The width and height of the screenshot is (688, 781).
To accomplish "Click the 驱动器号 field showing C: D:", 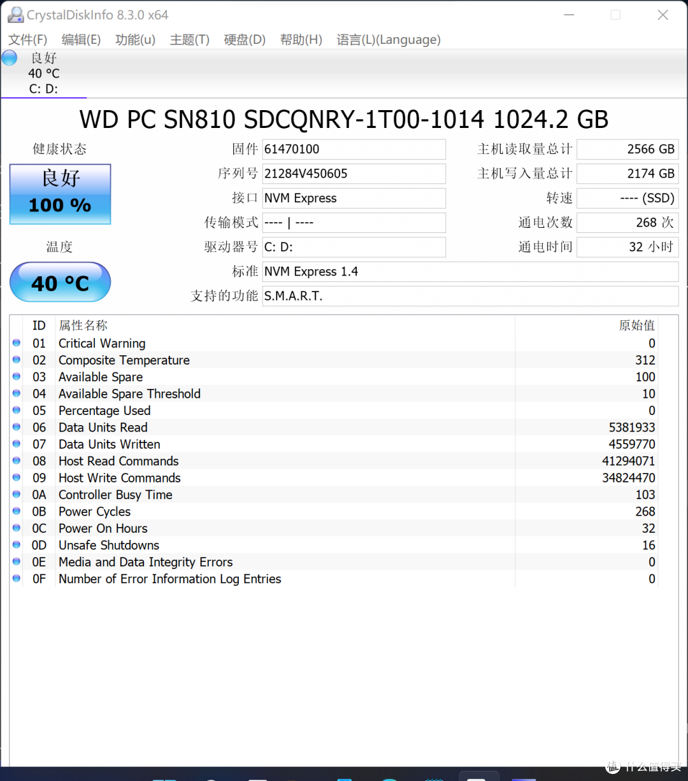I will (354, 247).
